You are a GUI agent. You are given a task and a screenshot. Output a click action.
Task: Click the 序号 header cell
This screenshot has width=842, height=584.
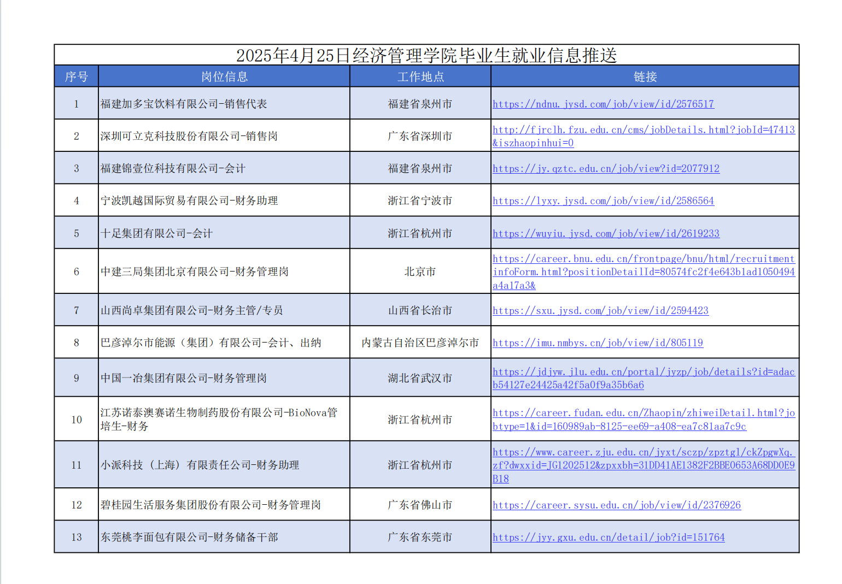click(76, 76)
